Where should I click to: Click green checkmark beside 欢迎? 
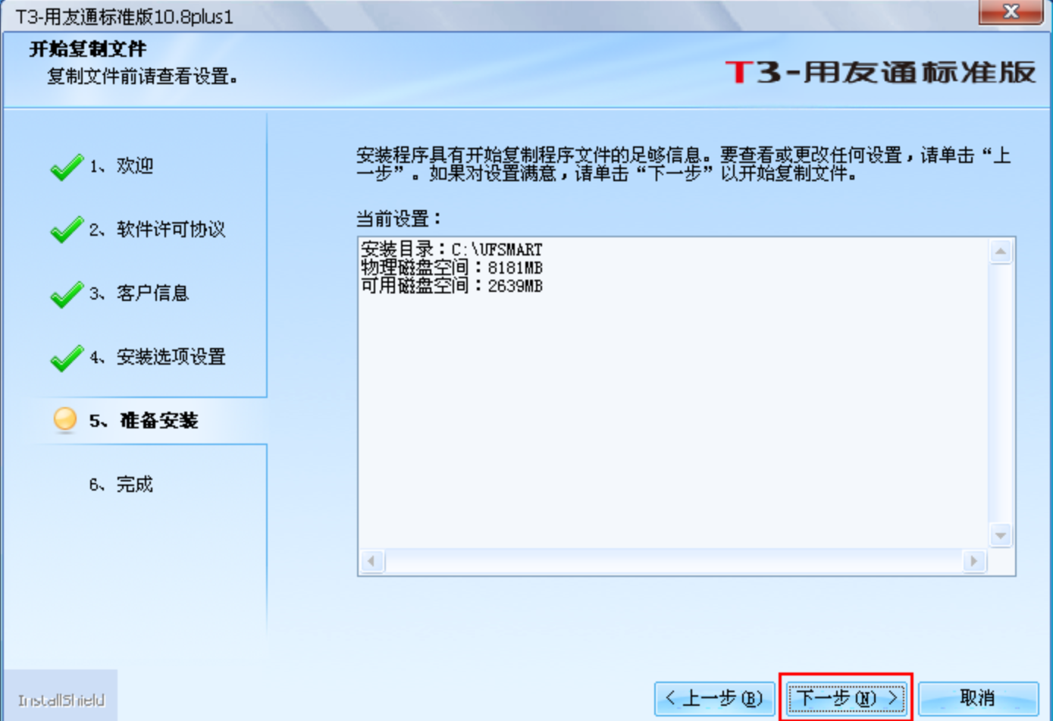67,166
